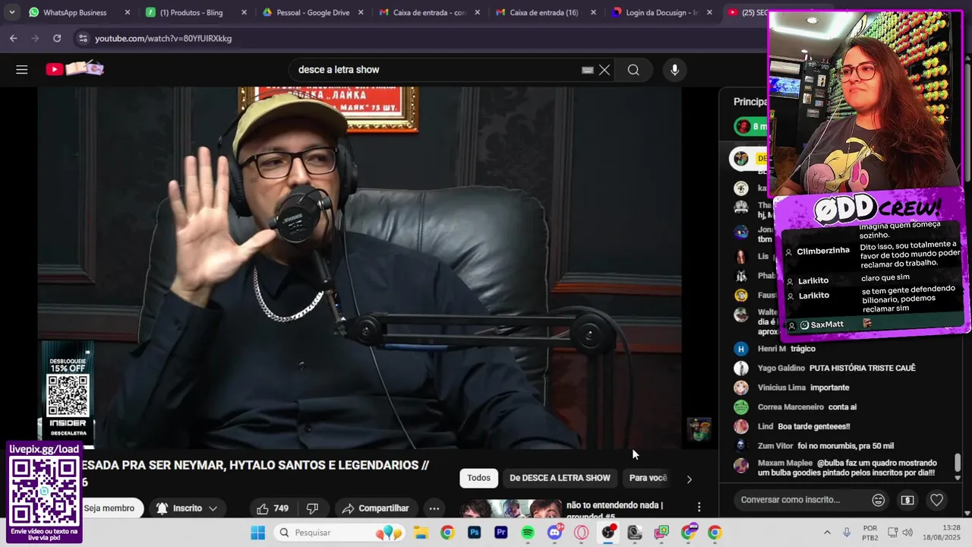Image resolution: width=972 pixels, height=547 pixels.
Task: Like the video showing 749 likes
Action: click(x=272, y=508)
